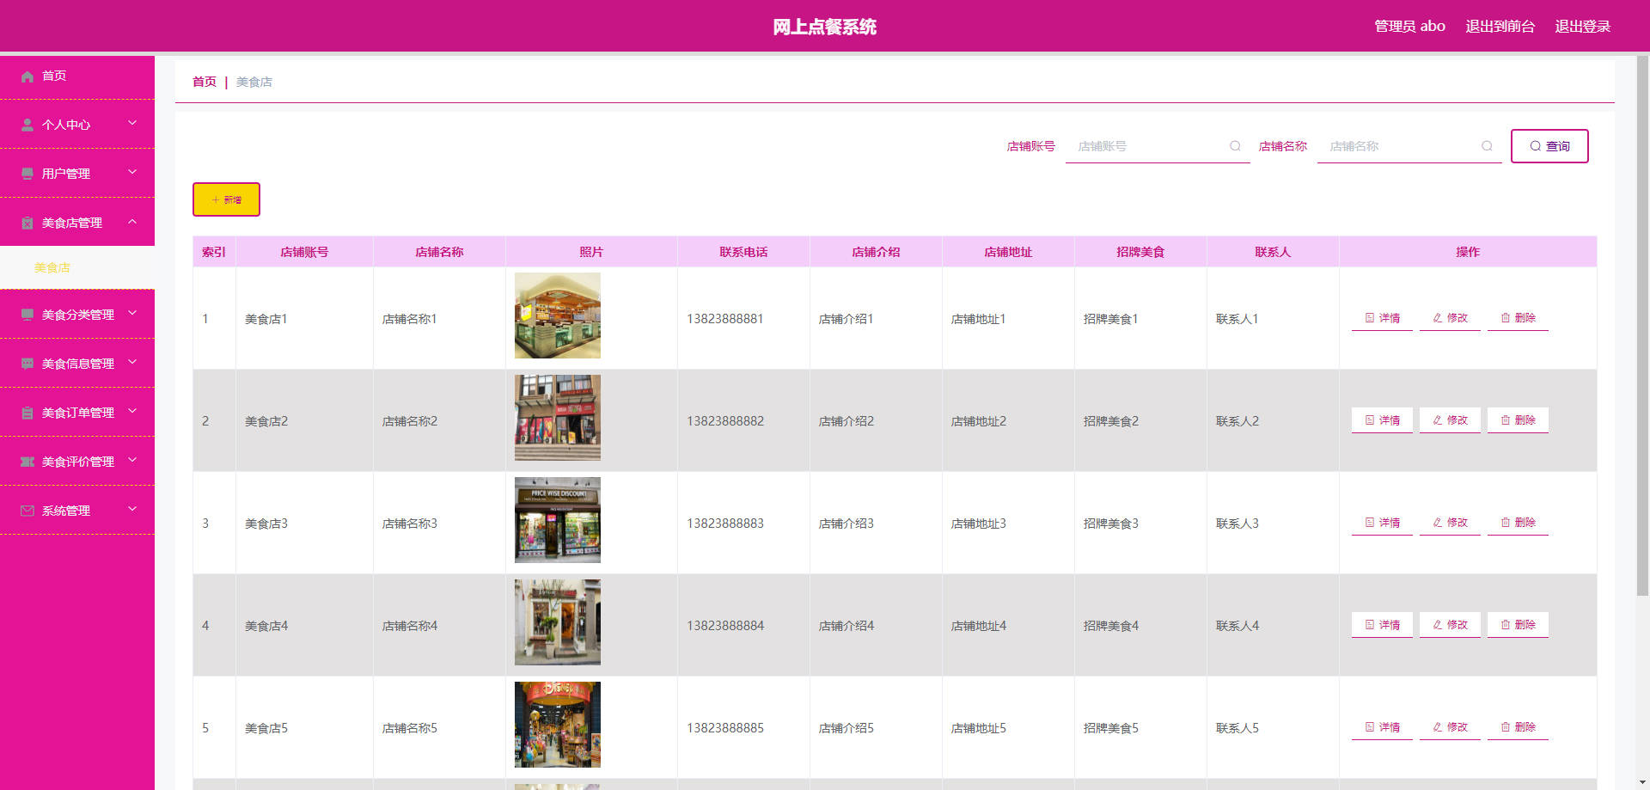Click the shop photo of 美食店5
Image resolution: width=1650 pixels, height=790 pixels.
(x=558, y=725)
